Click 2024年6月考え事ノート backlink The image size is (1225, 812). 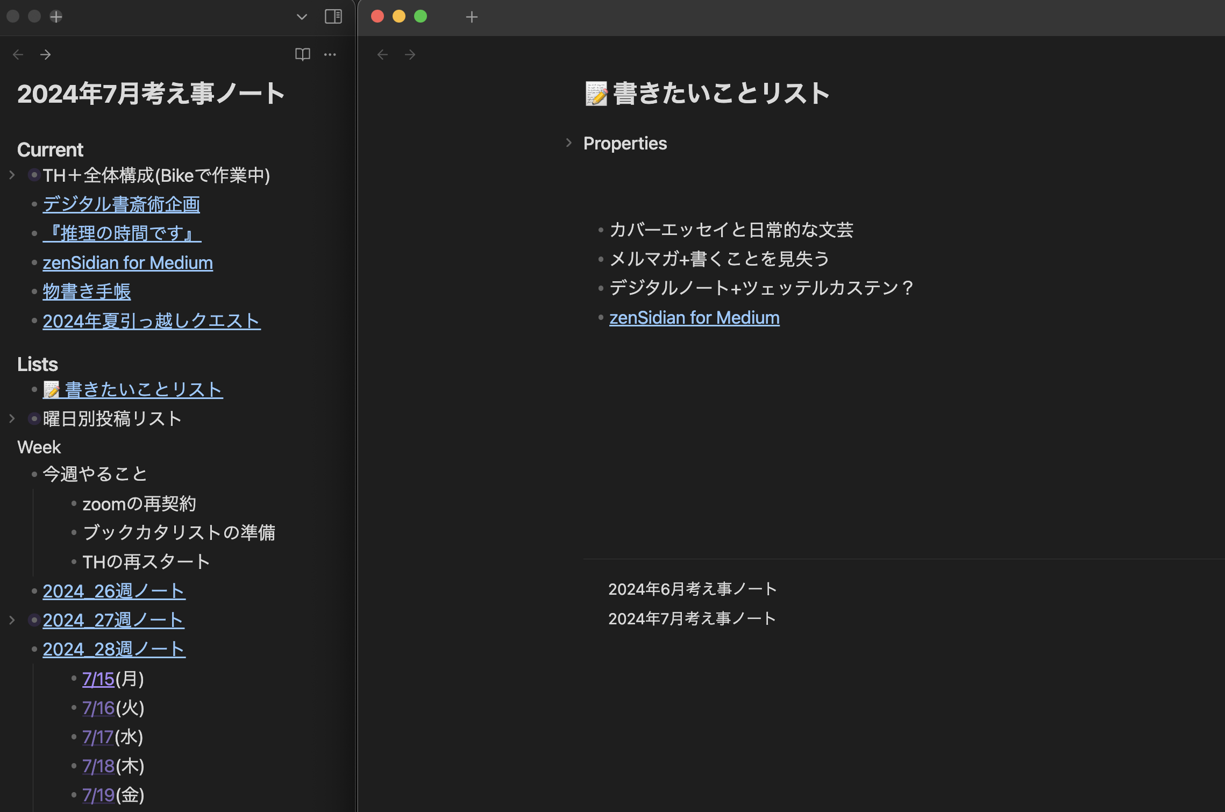(692, 588)
